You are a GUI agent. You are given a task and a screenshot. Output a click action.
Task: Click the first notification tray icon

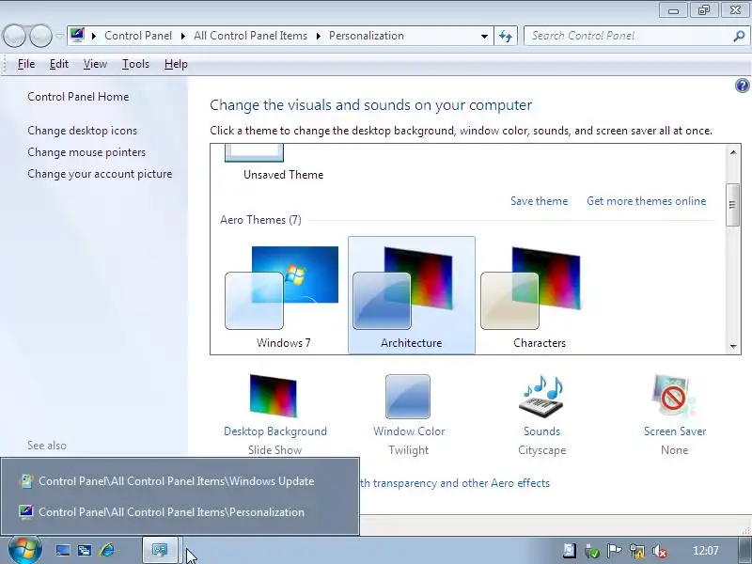click(570, 551)
